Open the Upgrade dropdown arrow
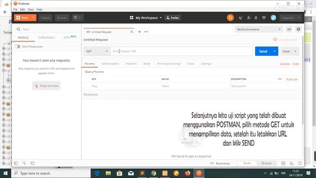Image resolution: width=316 pixels, height=178 pixels. click(299, 18)
